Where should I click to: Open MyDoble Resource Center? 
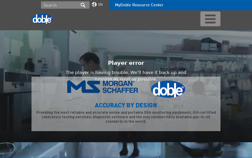click(x=139, y=5)
